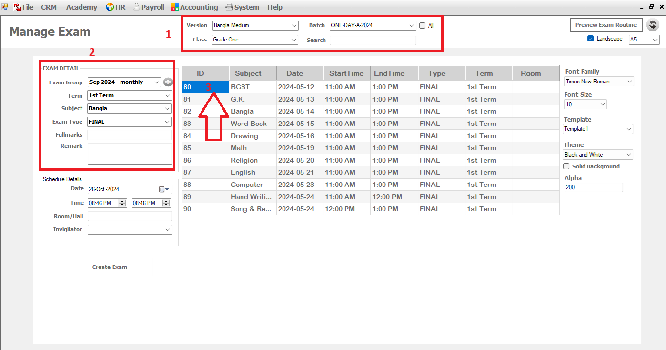Toggle the All batches checkbox

(x=423, y=26)
